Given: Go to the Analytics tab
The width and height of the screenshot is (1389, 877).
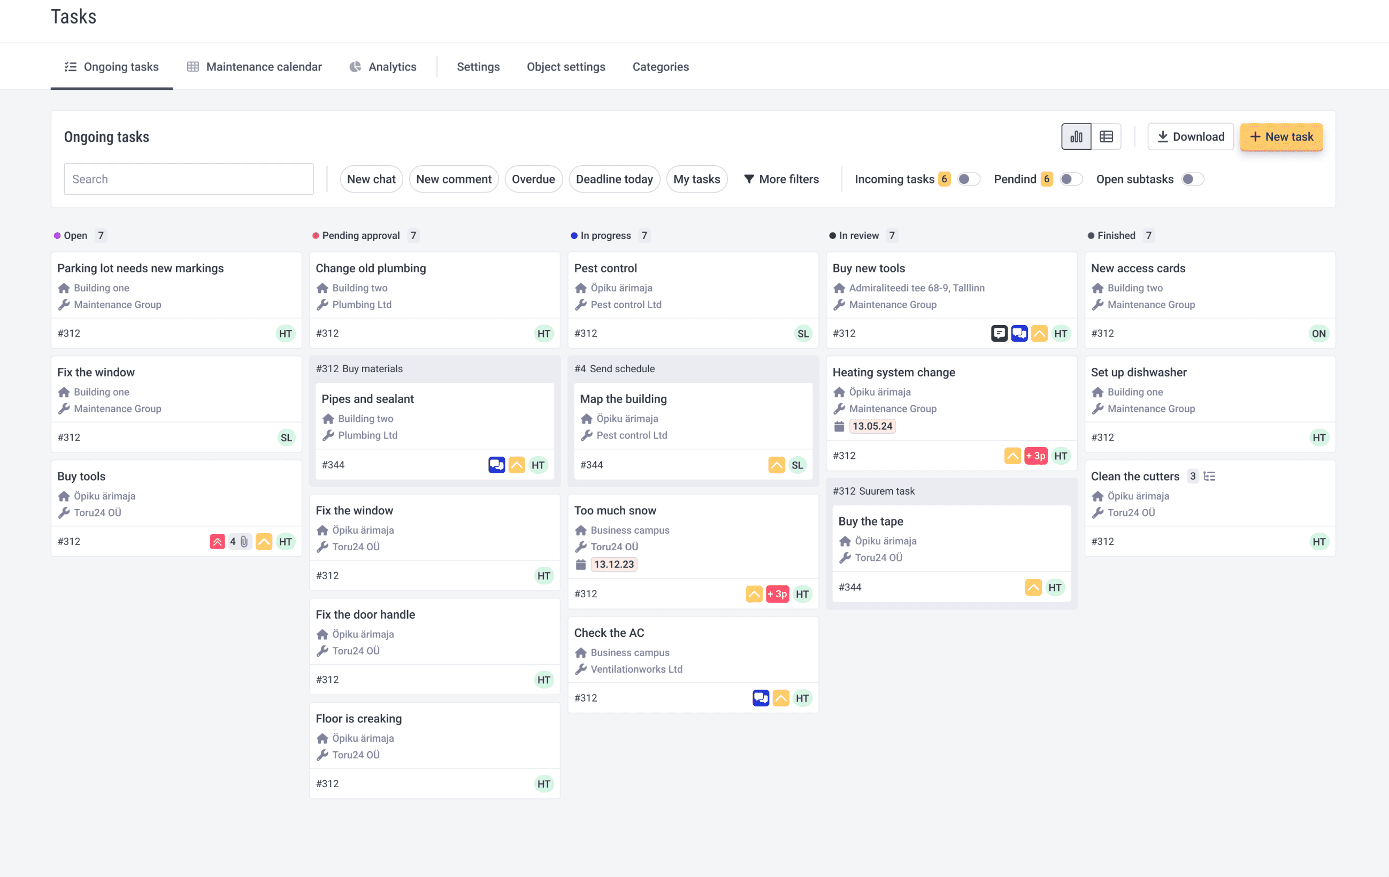Looking at the screenshot, I should pos(383,67).
